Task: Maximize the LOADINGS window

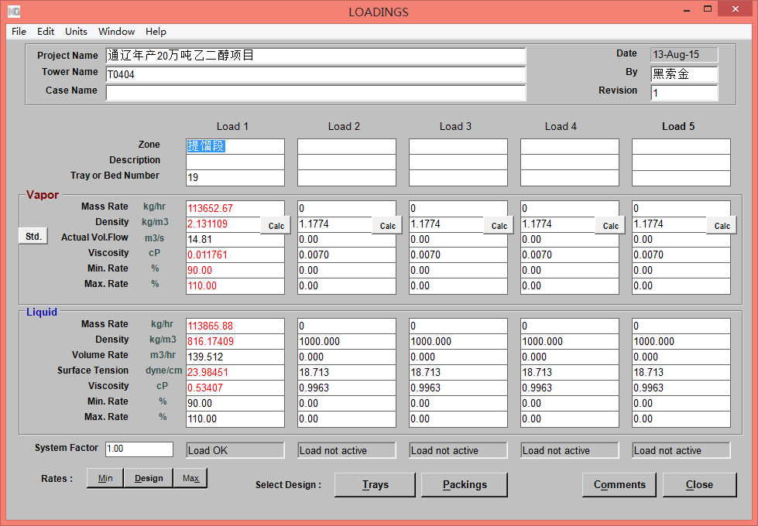Action: pos(708,9)
